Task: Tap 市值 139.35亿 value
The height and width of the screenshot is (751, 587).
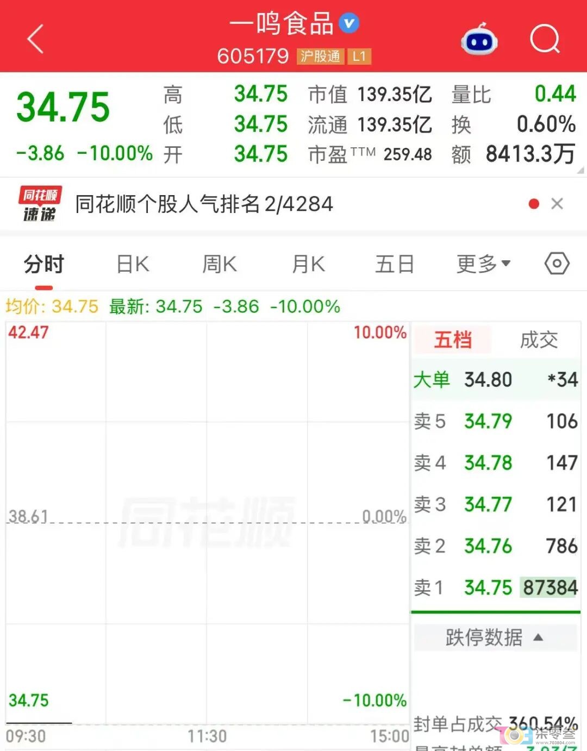Action: point(394,95)
